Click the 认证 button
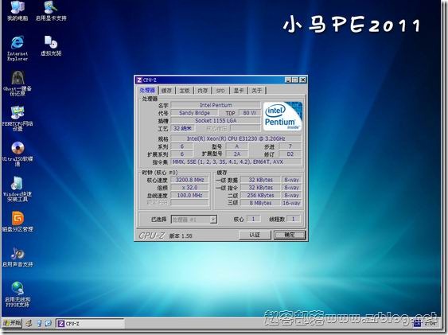 tap(255, 235)
